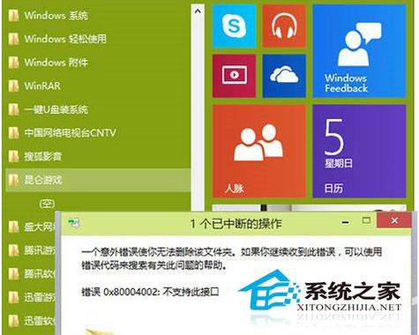Screen dimensions: 419x335
Task: Click the dialog's title bar icon
Action: click(x=74, y=223)
